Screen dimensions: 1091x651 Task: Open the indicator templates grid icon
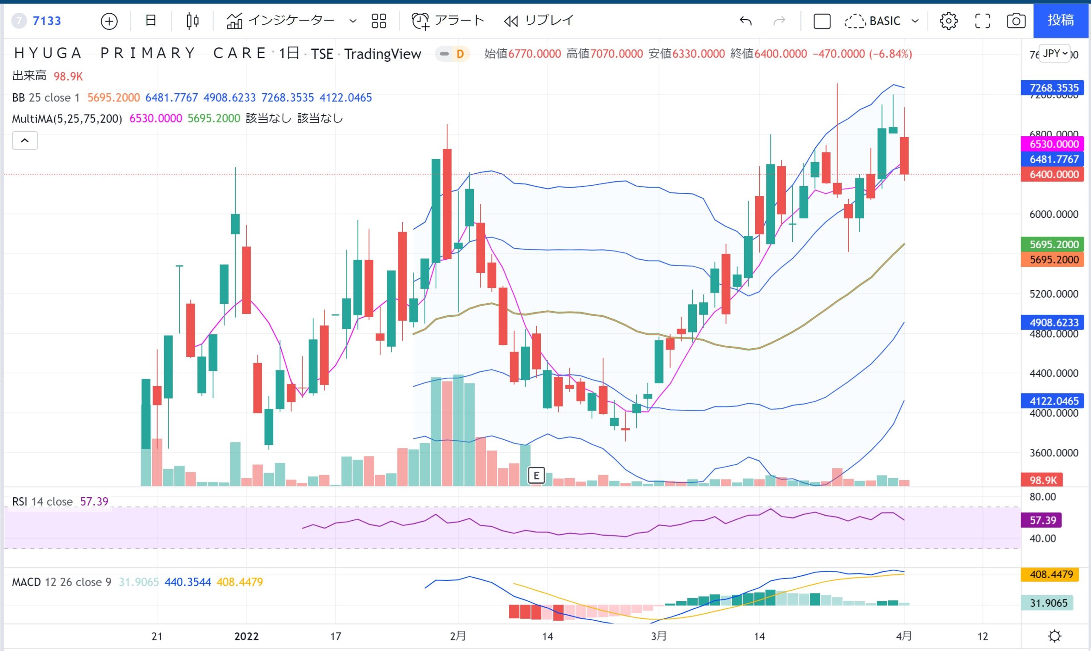(x=378, y=21)
